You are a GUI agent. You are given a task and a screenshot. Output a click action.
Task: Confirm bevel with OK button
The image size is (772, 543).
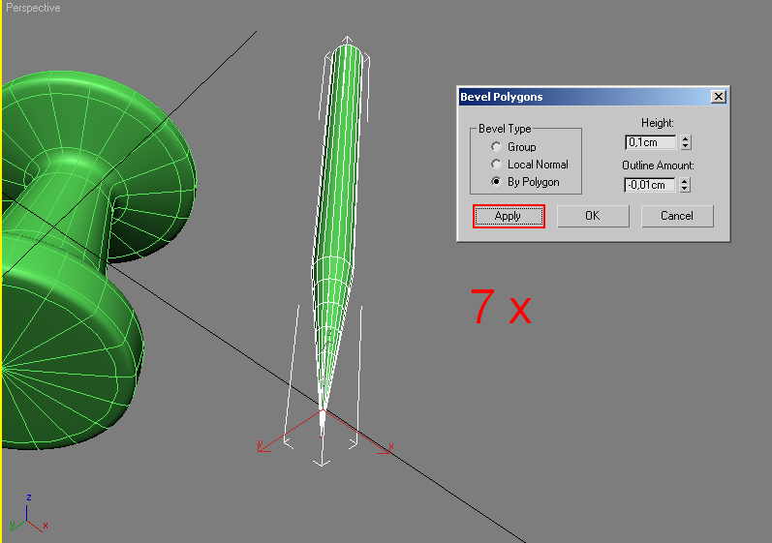pyautogui.click(x=593, y=216)
